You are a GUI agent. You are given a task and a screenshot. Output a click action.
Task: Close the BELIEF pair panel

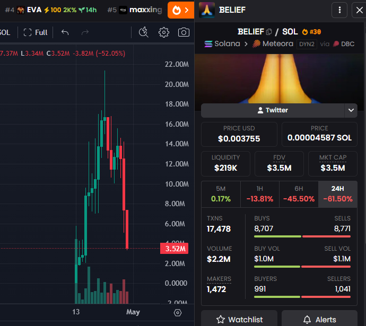tap(360, 10)
